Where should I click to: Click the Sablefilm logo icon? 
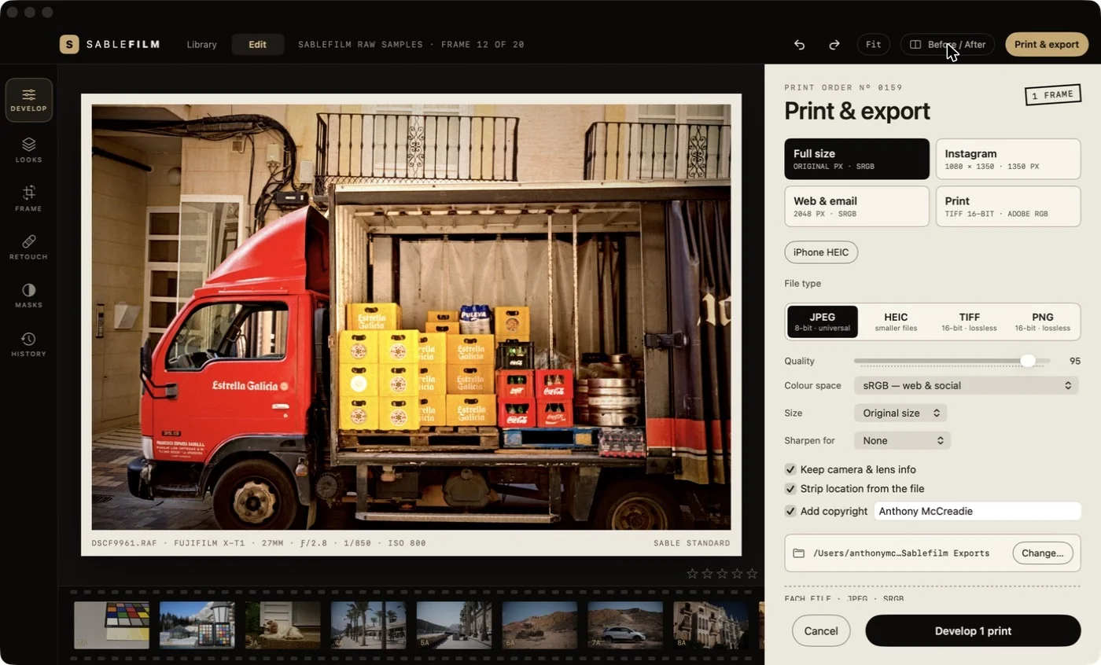(69, 45)
